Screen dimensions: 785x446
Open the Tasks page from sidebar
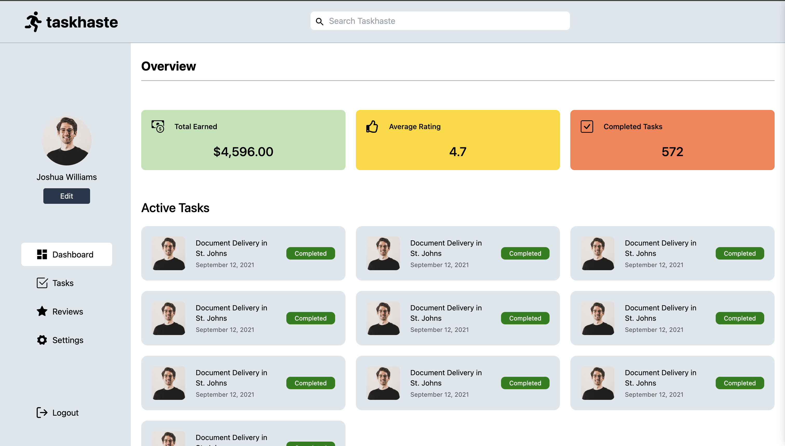click(63, 283)
